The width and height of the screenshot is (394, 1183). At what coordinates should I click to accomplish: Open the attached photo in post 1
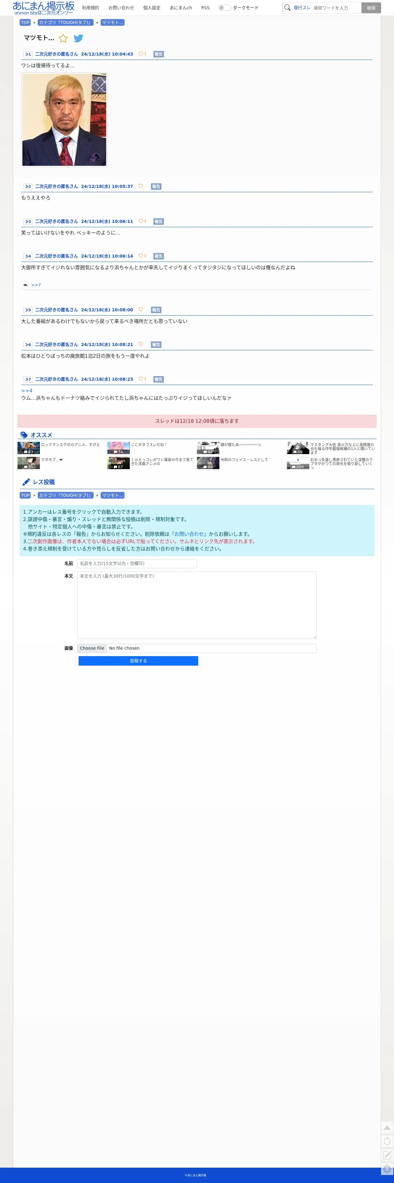coord(64,120)
